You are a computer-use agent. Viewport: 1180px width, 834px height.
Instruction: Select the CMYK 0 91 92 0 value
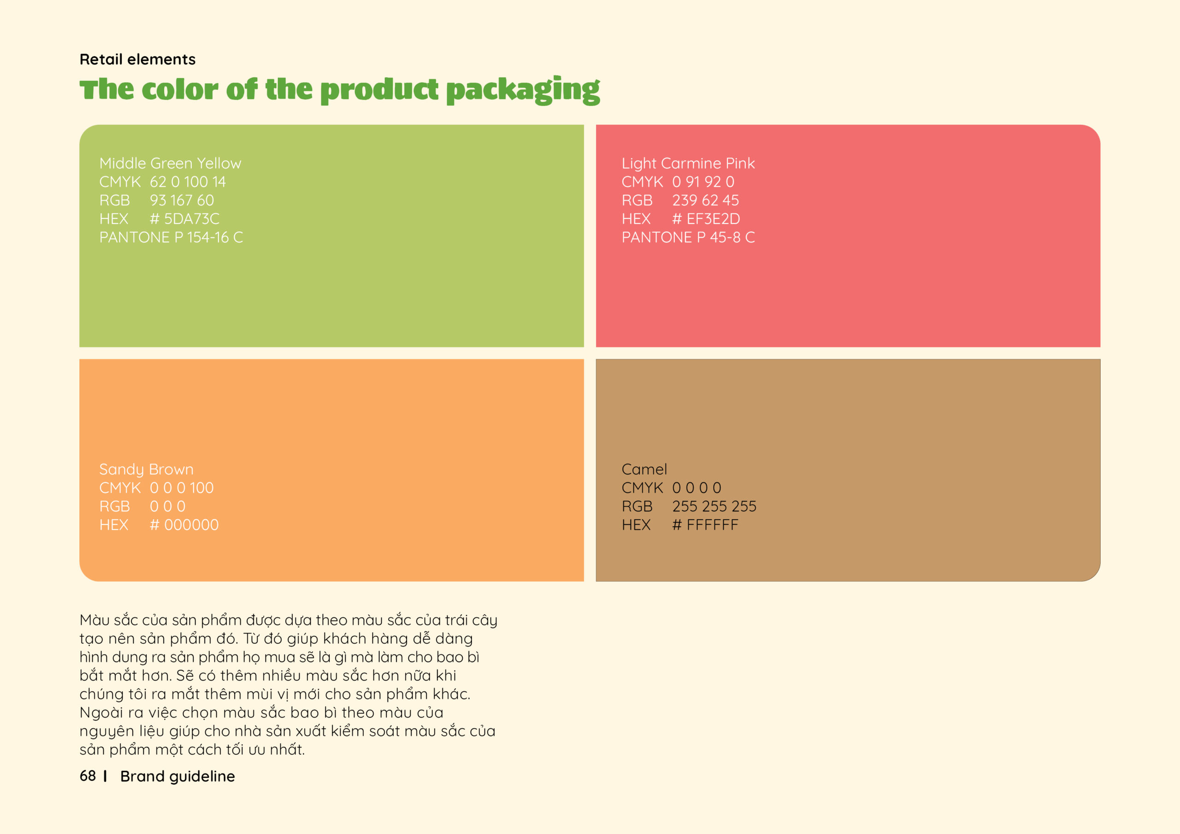click(x=678, y=182)
